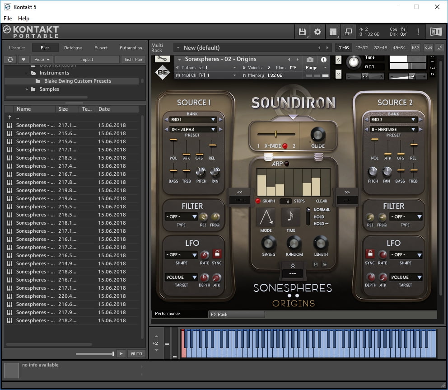Open the workspace layout panel icon
Viewport: 448px width, 390px height.
click(333, 32)
